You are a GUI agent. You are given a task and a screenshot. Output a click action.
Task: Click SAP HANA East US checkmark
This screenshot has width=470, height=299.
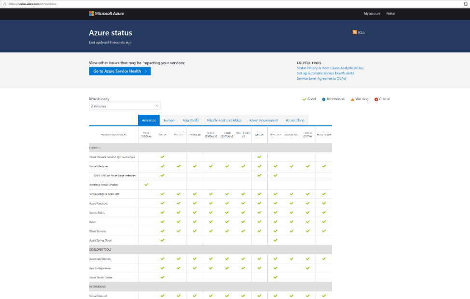(163, 176)
